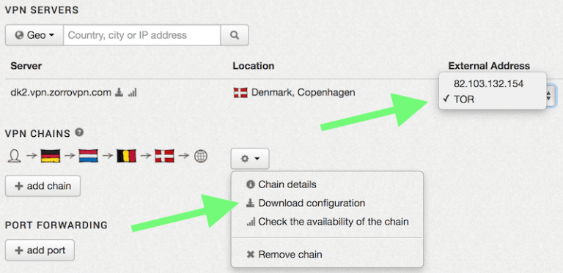Click the add port button
This screenshot has width=563, height=273.
tap(40, 250)
